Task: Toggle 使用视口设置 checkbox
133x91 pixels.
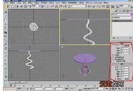Action: pos(115,61)
